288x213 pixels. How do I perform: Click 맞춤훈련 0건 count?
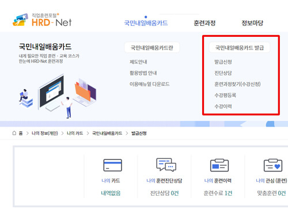(x=271, y=193)
